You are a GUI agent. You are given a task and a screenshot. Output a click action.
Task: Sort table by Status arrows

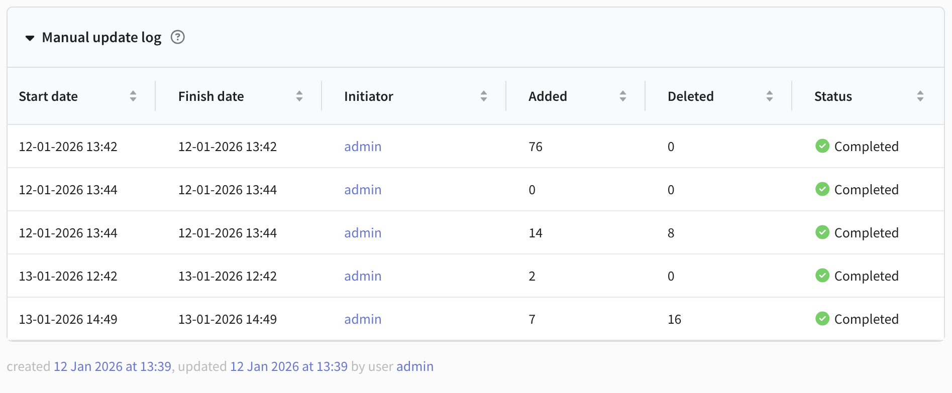click(x=920, y=96)
